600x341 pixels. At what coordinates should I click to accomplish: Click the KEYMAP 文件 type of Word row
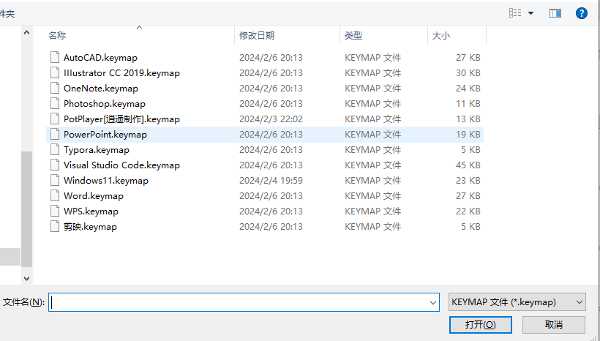coord(372,195)
